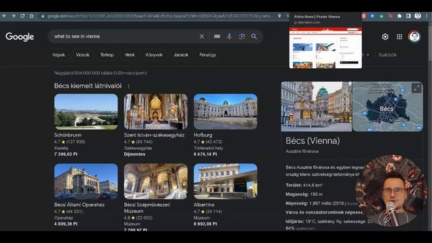432x243 pixels.
Task: Open the on-screen keyboard input tool
Action: (217, 36)
